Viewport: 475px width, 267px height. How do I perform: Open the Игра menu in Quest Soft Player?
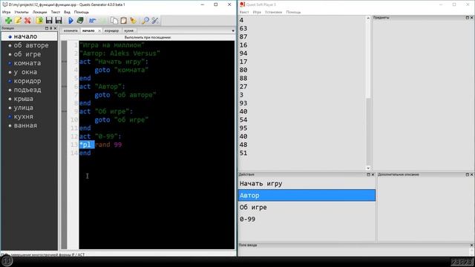[257, 12]
